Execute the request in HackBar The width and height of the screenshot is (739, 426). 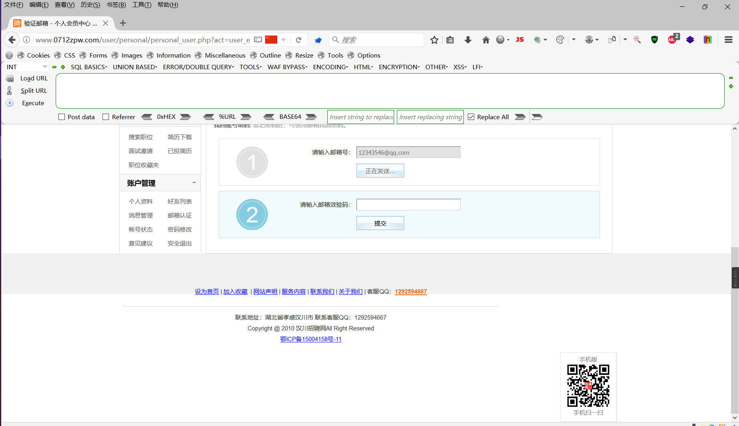point(33,103)
